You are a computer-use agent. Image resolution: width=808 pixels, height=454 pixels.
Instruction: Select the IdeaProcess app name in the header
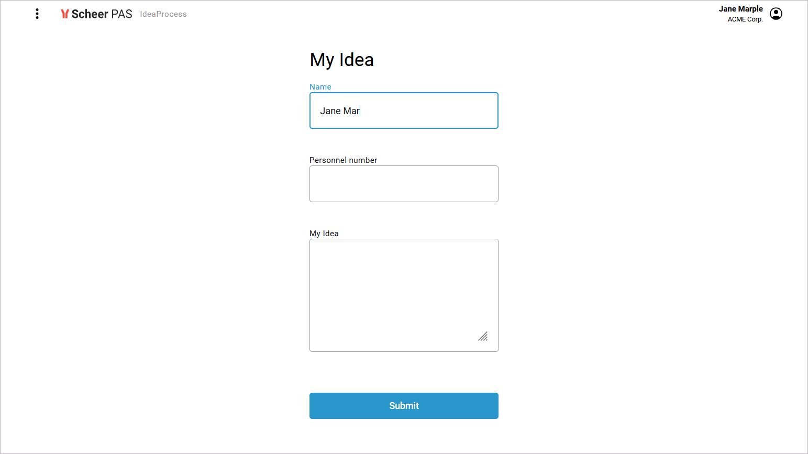coord(163,14)
